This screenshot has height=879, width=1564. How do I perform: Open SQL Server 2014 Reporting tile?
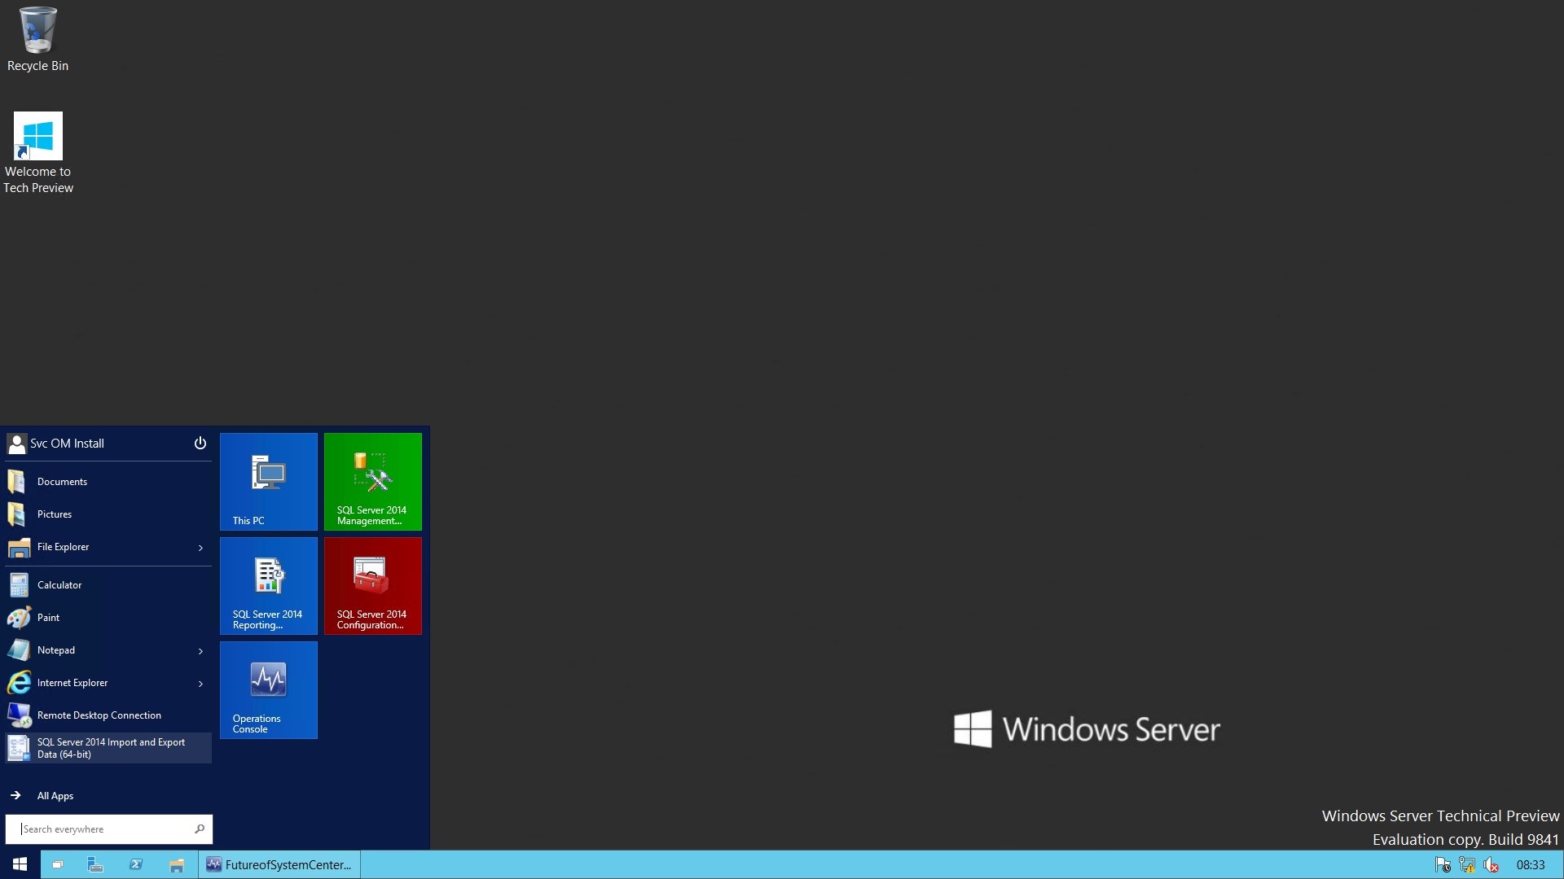pos(269,586)
